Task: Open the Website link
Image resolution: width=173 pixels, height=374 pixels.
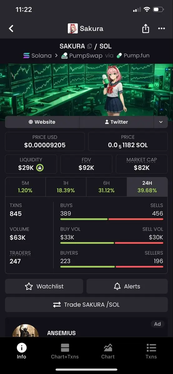Action: click(x=42, y=122)
